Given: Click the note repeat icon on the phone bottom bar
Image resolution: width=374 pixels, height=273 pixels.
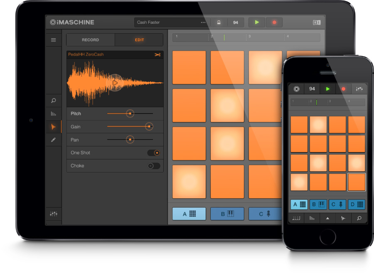Looking at the screenshot, I should point(296,218).
